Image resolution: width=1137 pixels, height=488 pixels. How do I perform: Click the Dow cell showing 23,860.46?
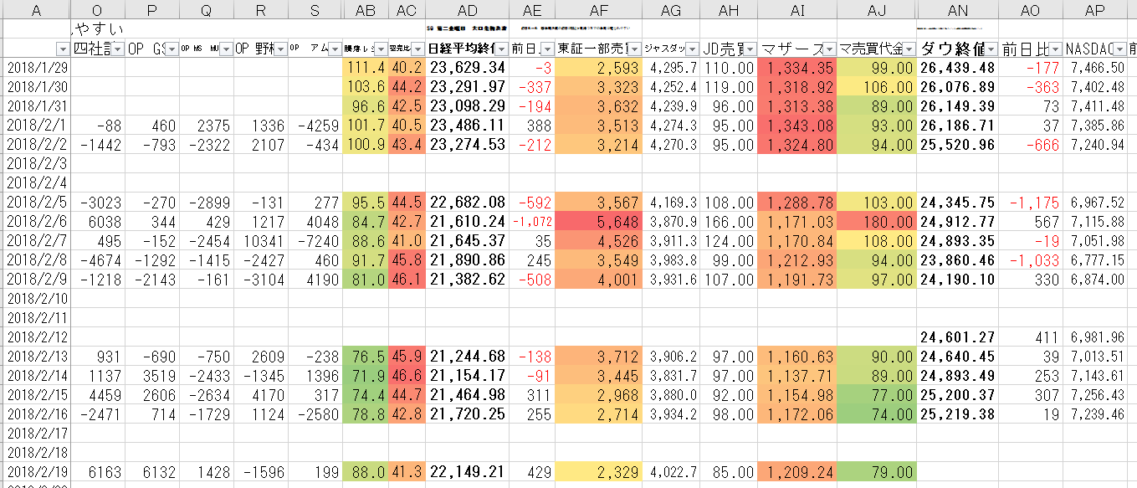(957, 259)
